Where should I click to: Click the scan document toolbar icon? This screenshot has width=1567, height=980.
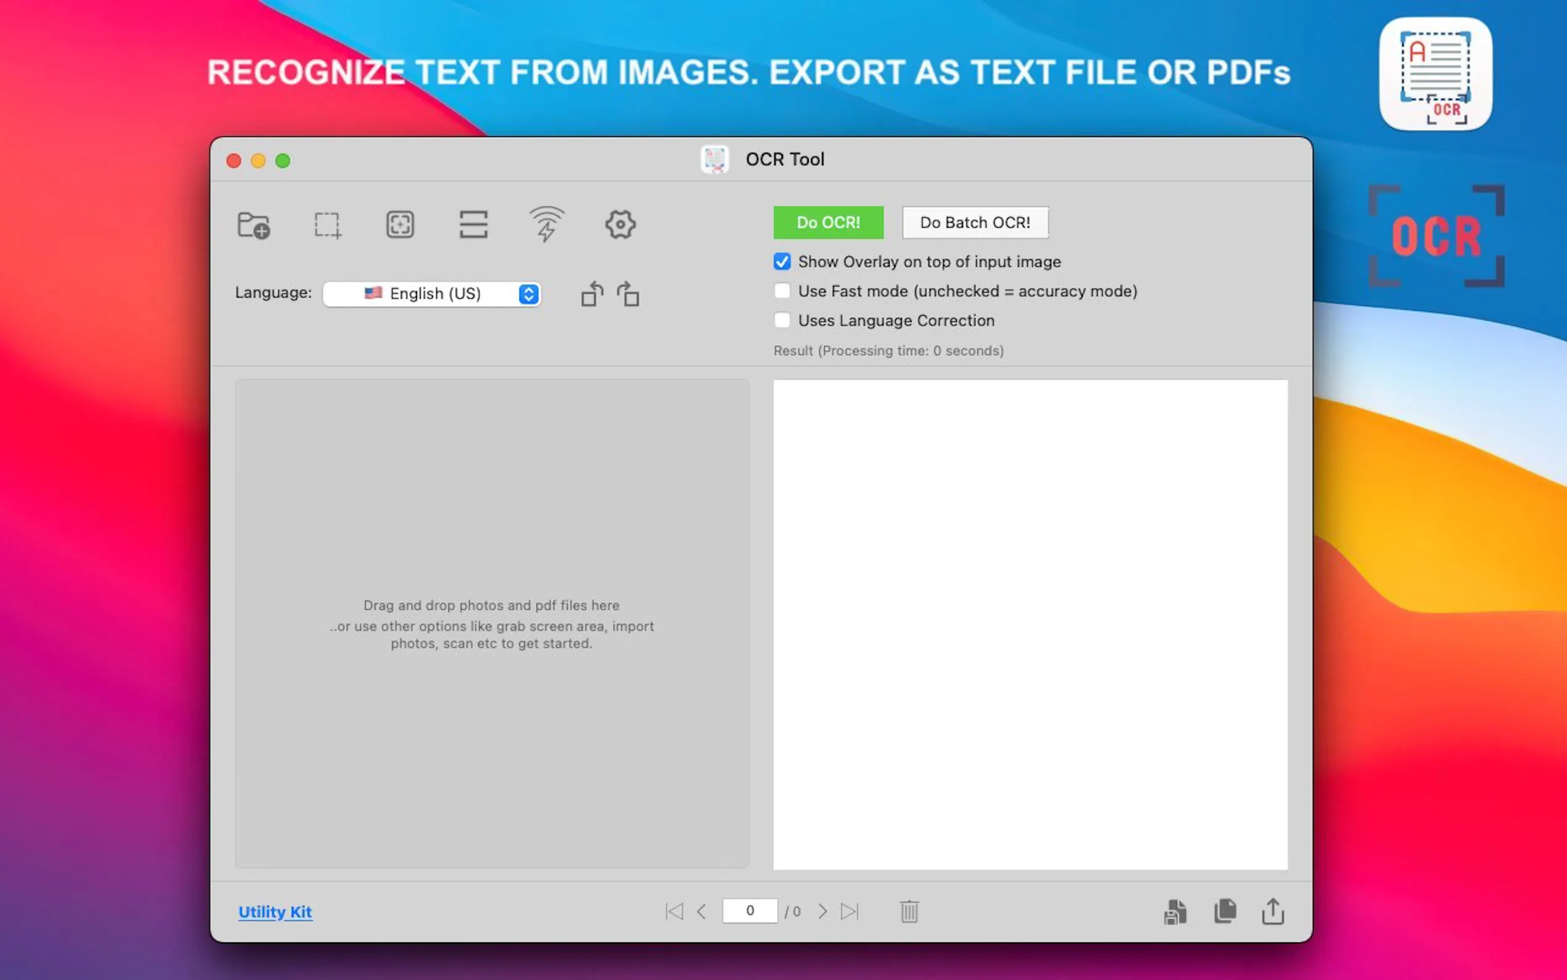pyautogui.click(x=401, y=225)
